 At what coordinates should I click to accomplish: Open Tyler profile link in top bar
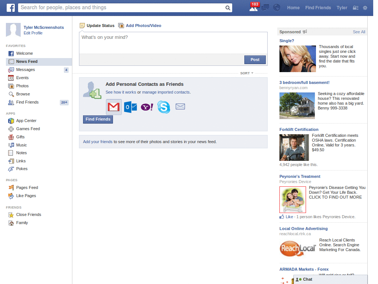(x=342, y=8)
